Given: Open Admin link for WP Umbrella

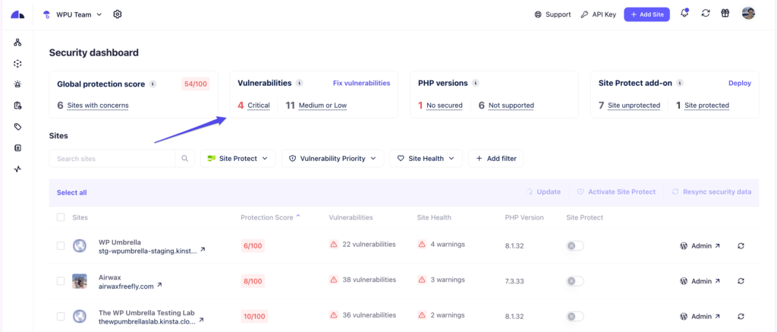Looking at the screenshot, I should [700, 245].
